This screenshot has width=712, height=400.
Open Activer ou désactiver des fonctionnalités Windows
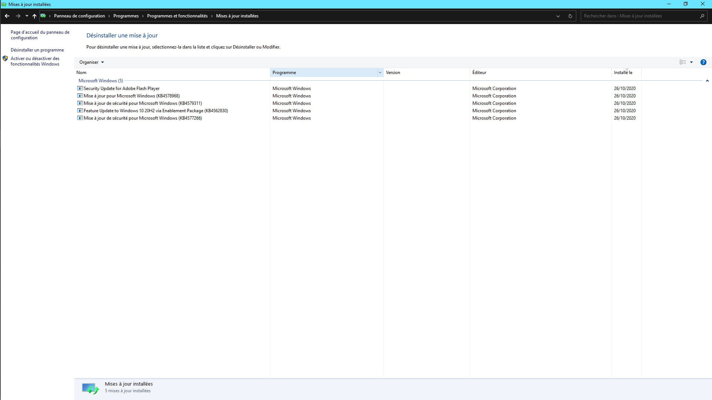[x=35, y=61]
